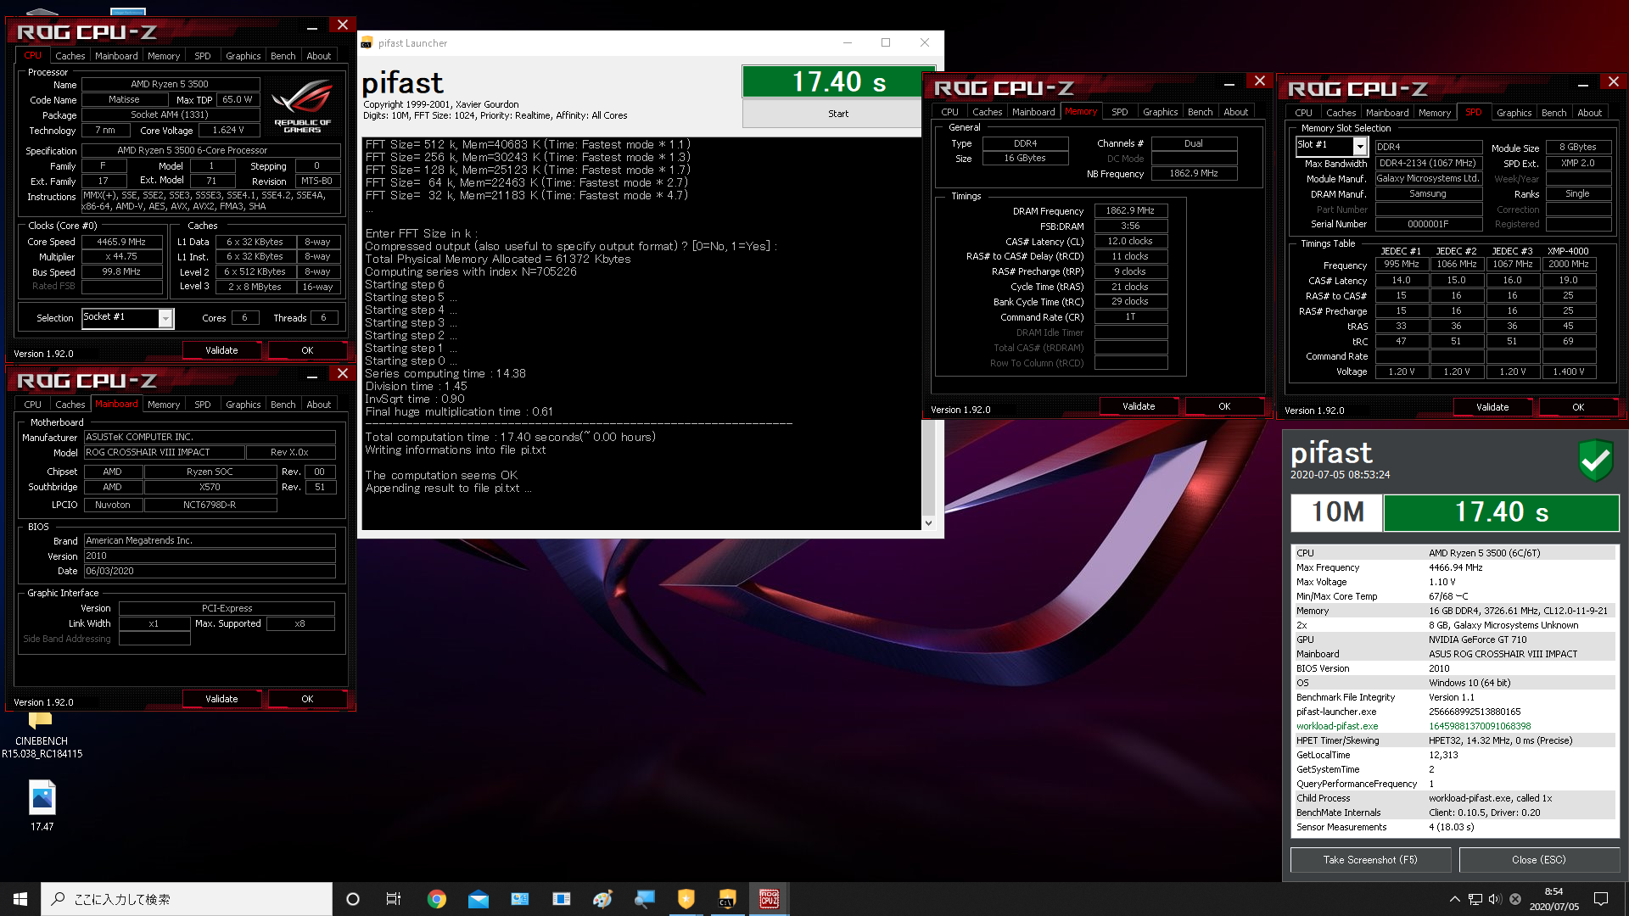Switch to Caches tab in CPU-Z CPU window
The width and height of the screenshot is (1629, 916).
pos(70,56)
